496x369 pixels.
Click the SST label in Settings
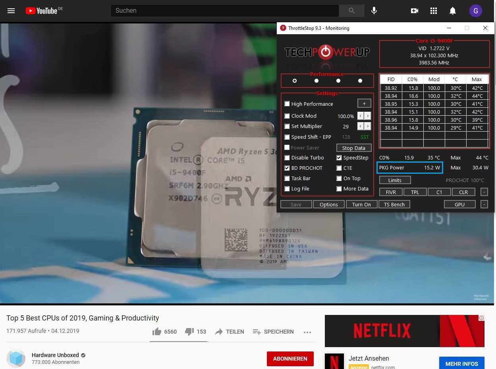[365, 137]
